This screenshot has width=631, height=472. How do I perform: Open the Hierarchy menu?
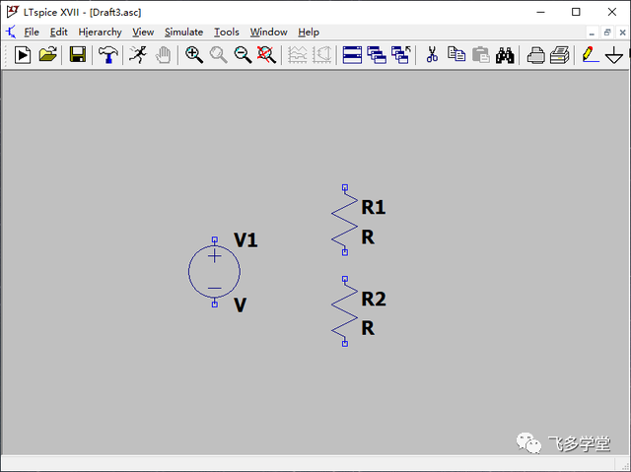pos(100,33)
